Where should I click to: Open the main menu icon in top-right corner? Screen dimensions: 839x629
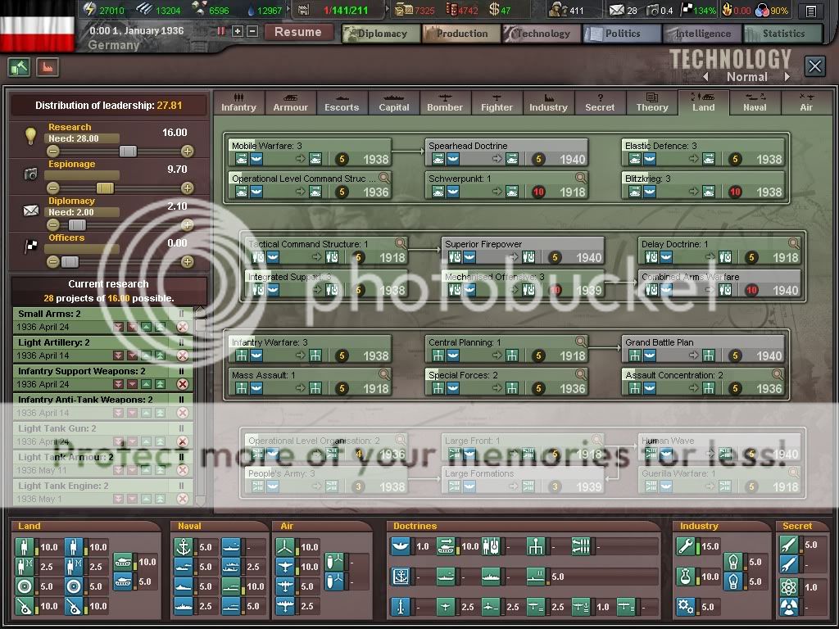pos(811,11)
